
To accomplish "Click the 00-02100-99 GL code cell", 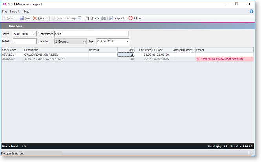I will tap(162, 59).
